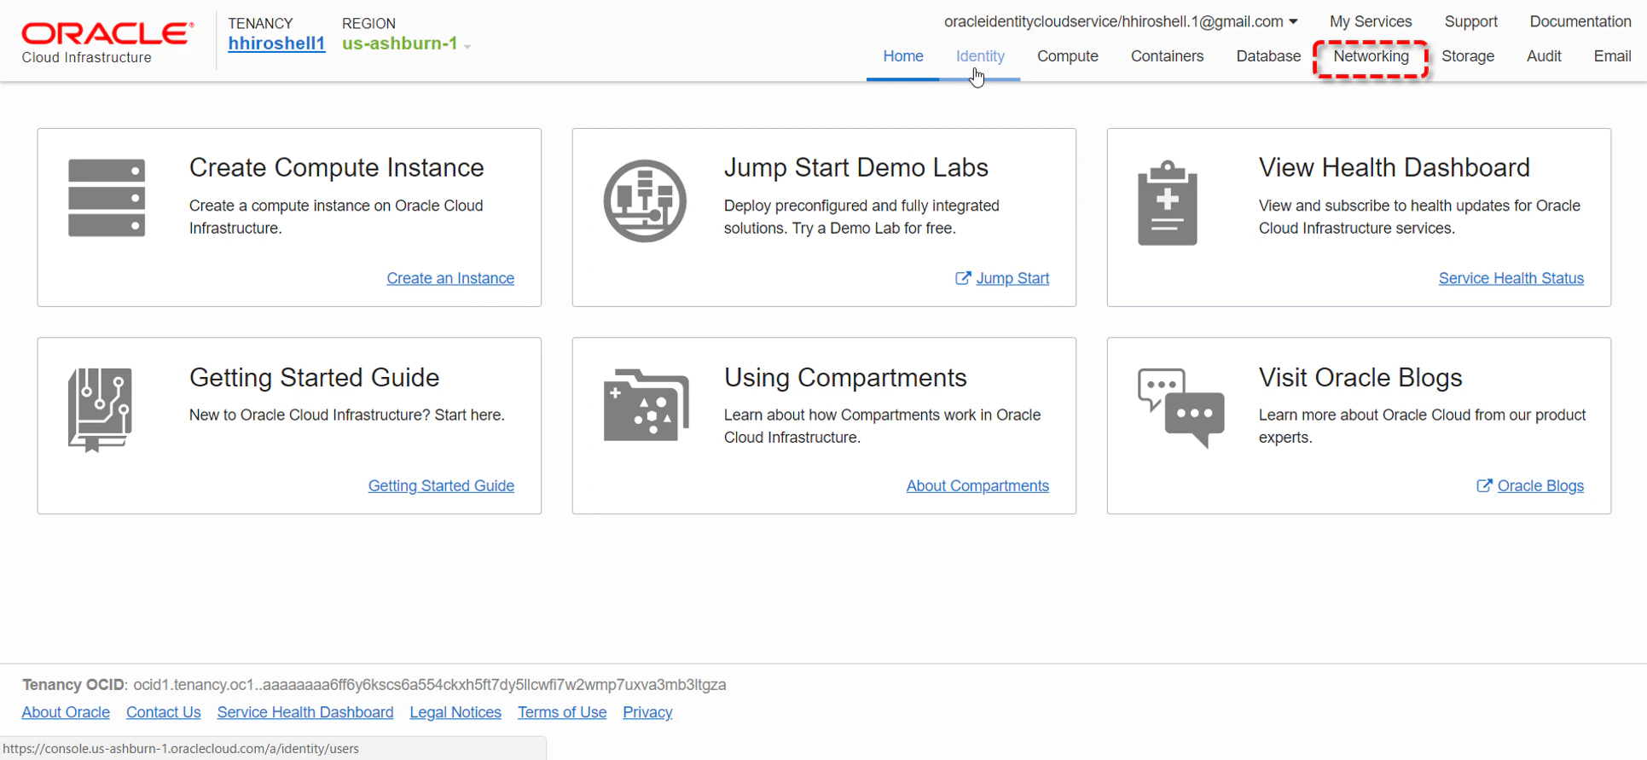Click external link icon beside Oracle Blogs
Image resolution: width=1647 pixels, height=760 pixels.
tap(1484, 485)
